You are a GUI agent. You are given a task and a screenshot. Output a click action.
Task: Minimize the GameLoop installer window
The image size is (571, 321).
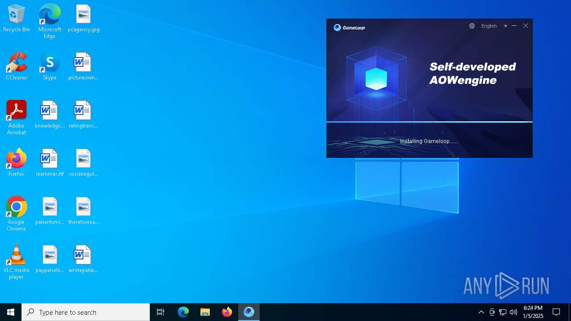point(514,26)
